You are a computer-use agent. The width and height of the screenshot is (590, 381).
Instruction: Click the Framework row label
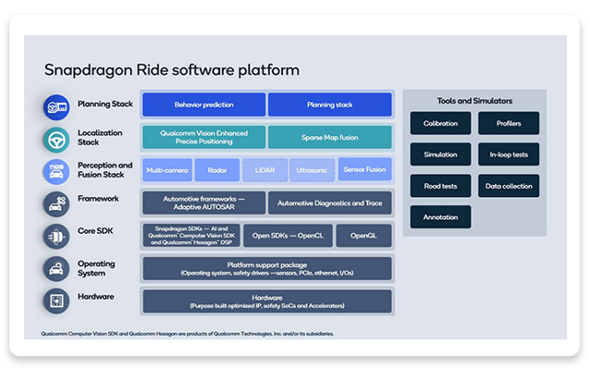click(99, 199)
